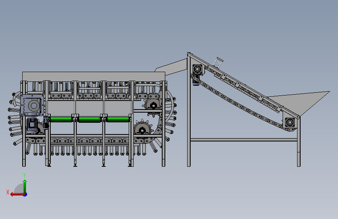Select the rightmost green roller shaft segment
338x219 pixels.
119,119
